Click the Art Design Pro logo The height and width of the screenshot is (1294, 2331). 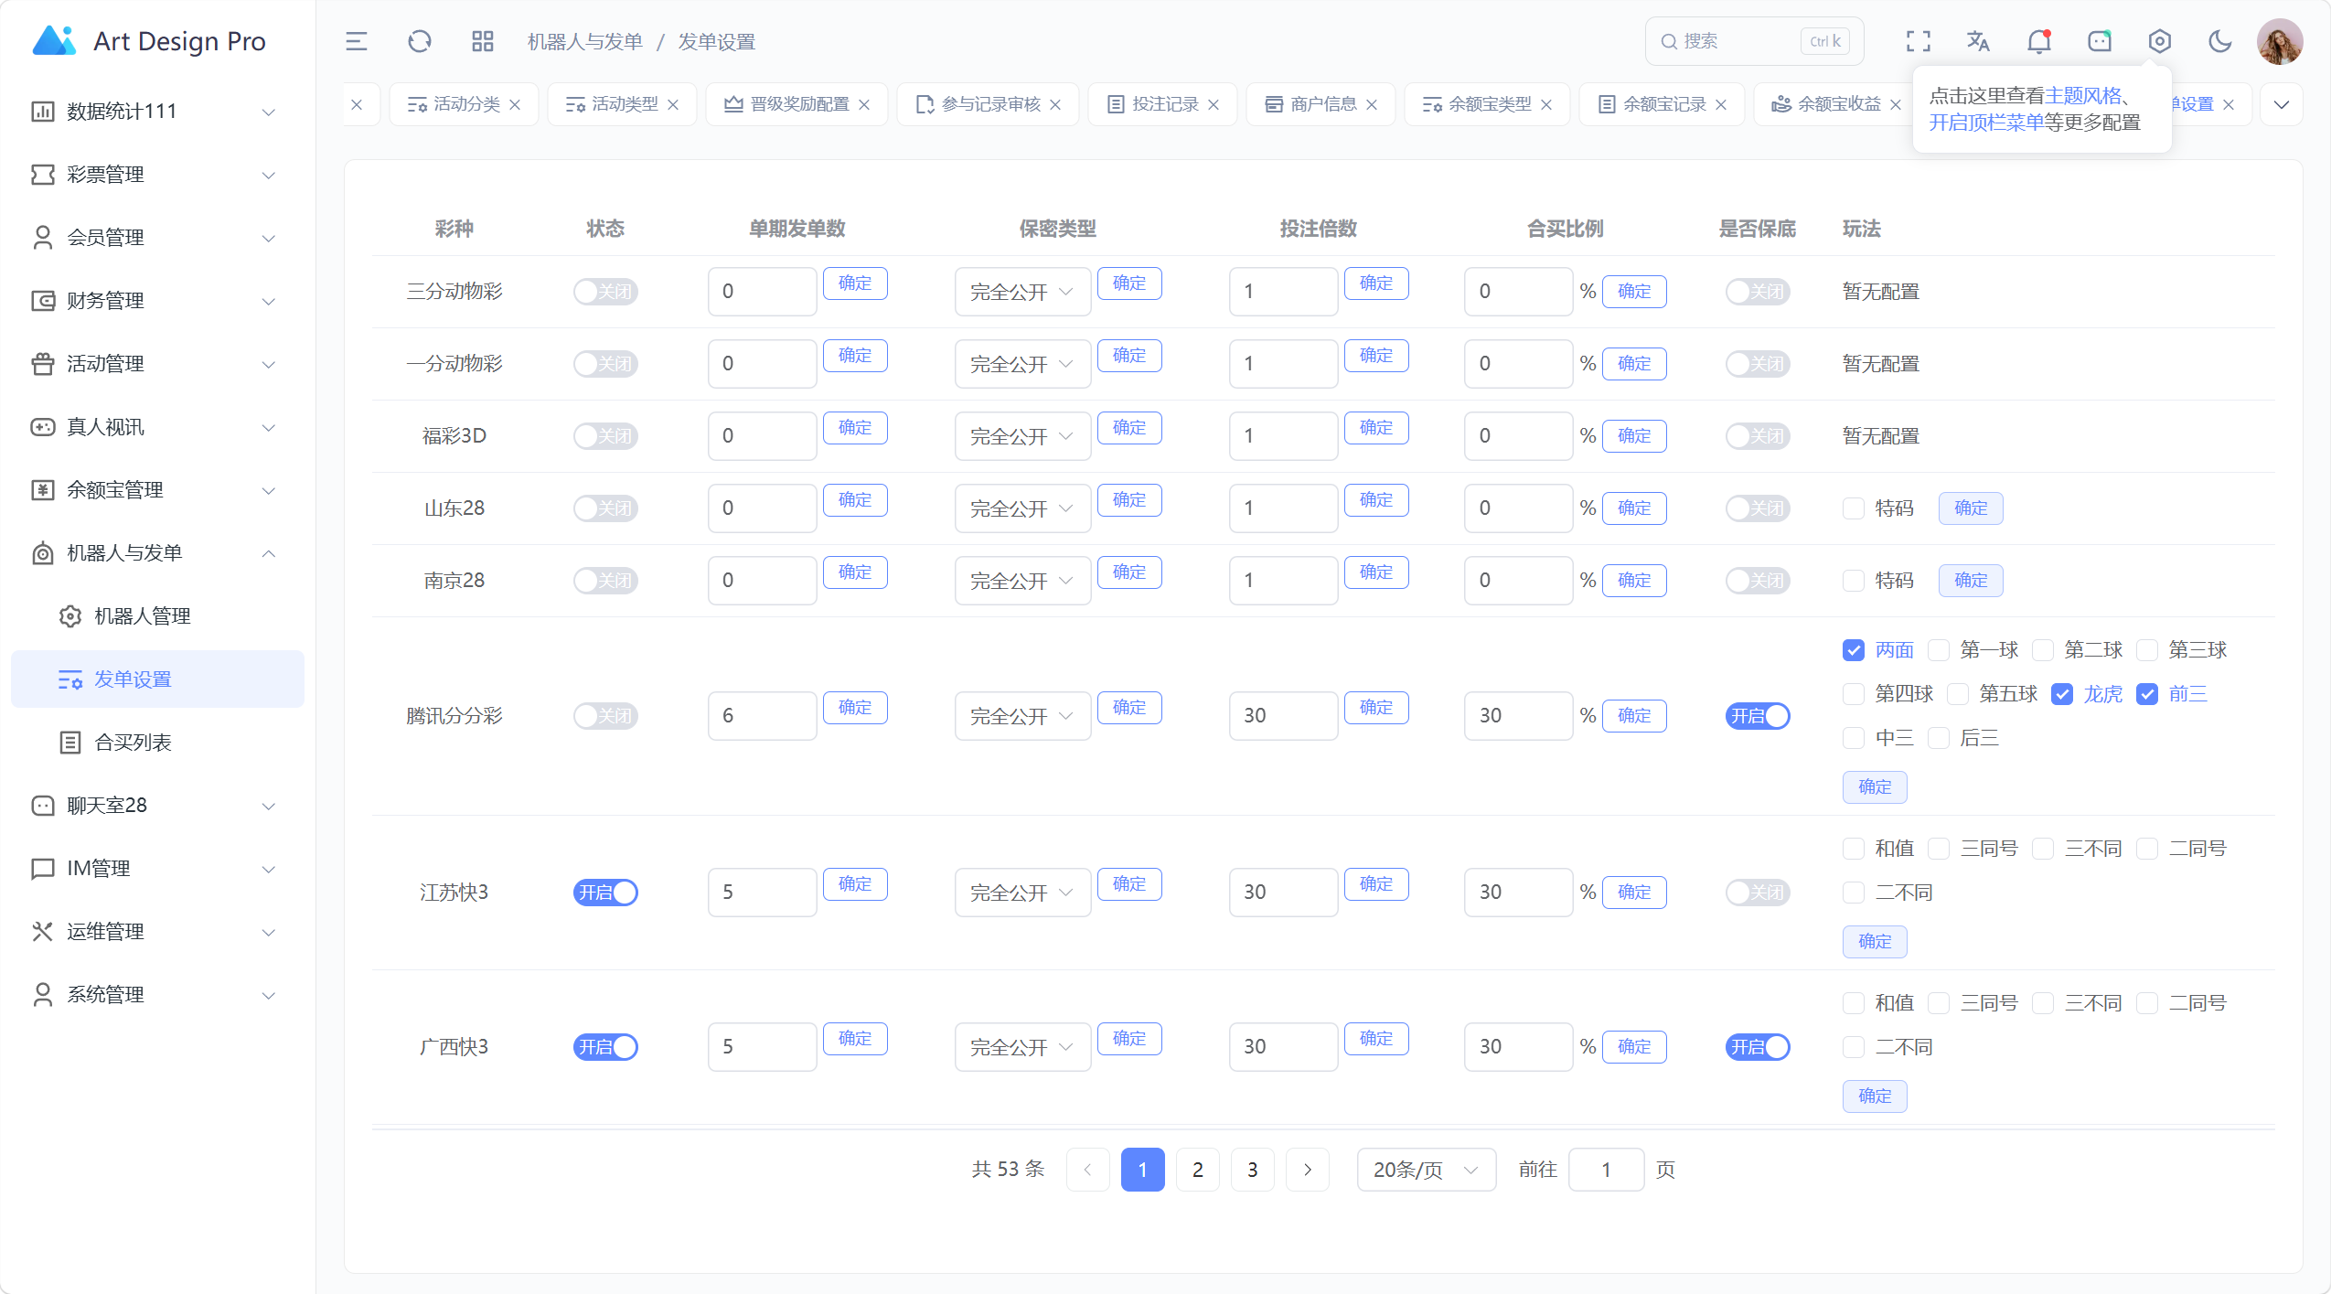149,41
